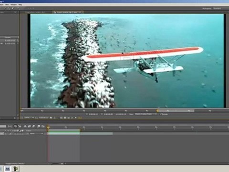Image resolution: width=229 pixels, height=172 pixels.
Task: Open the viewer magnification dropdown
Action: (29, 118)
